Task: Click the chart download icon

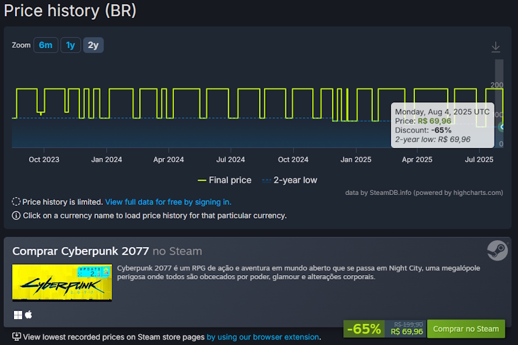Action: 495,47
